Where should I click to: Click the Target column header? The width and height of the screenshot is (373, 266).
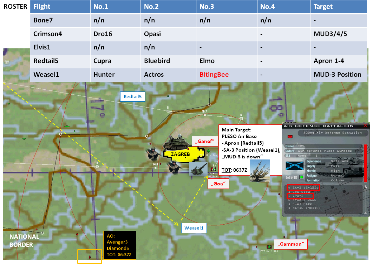point(339,7)
